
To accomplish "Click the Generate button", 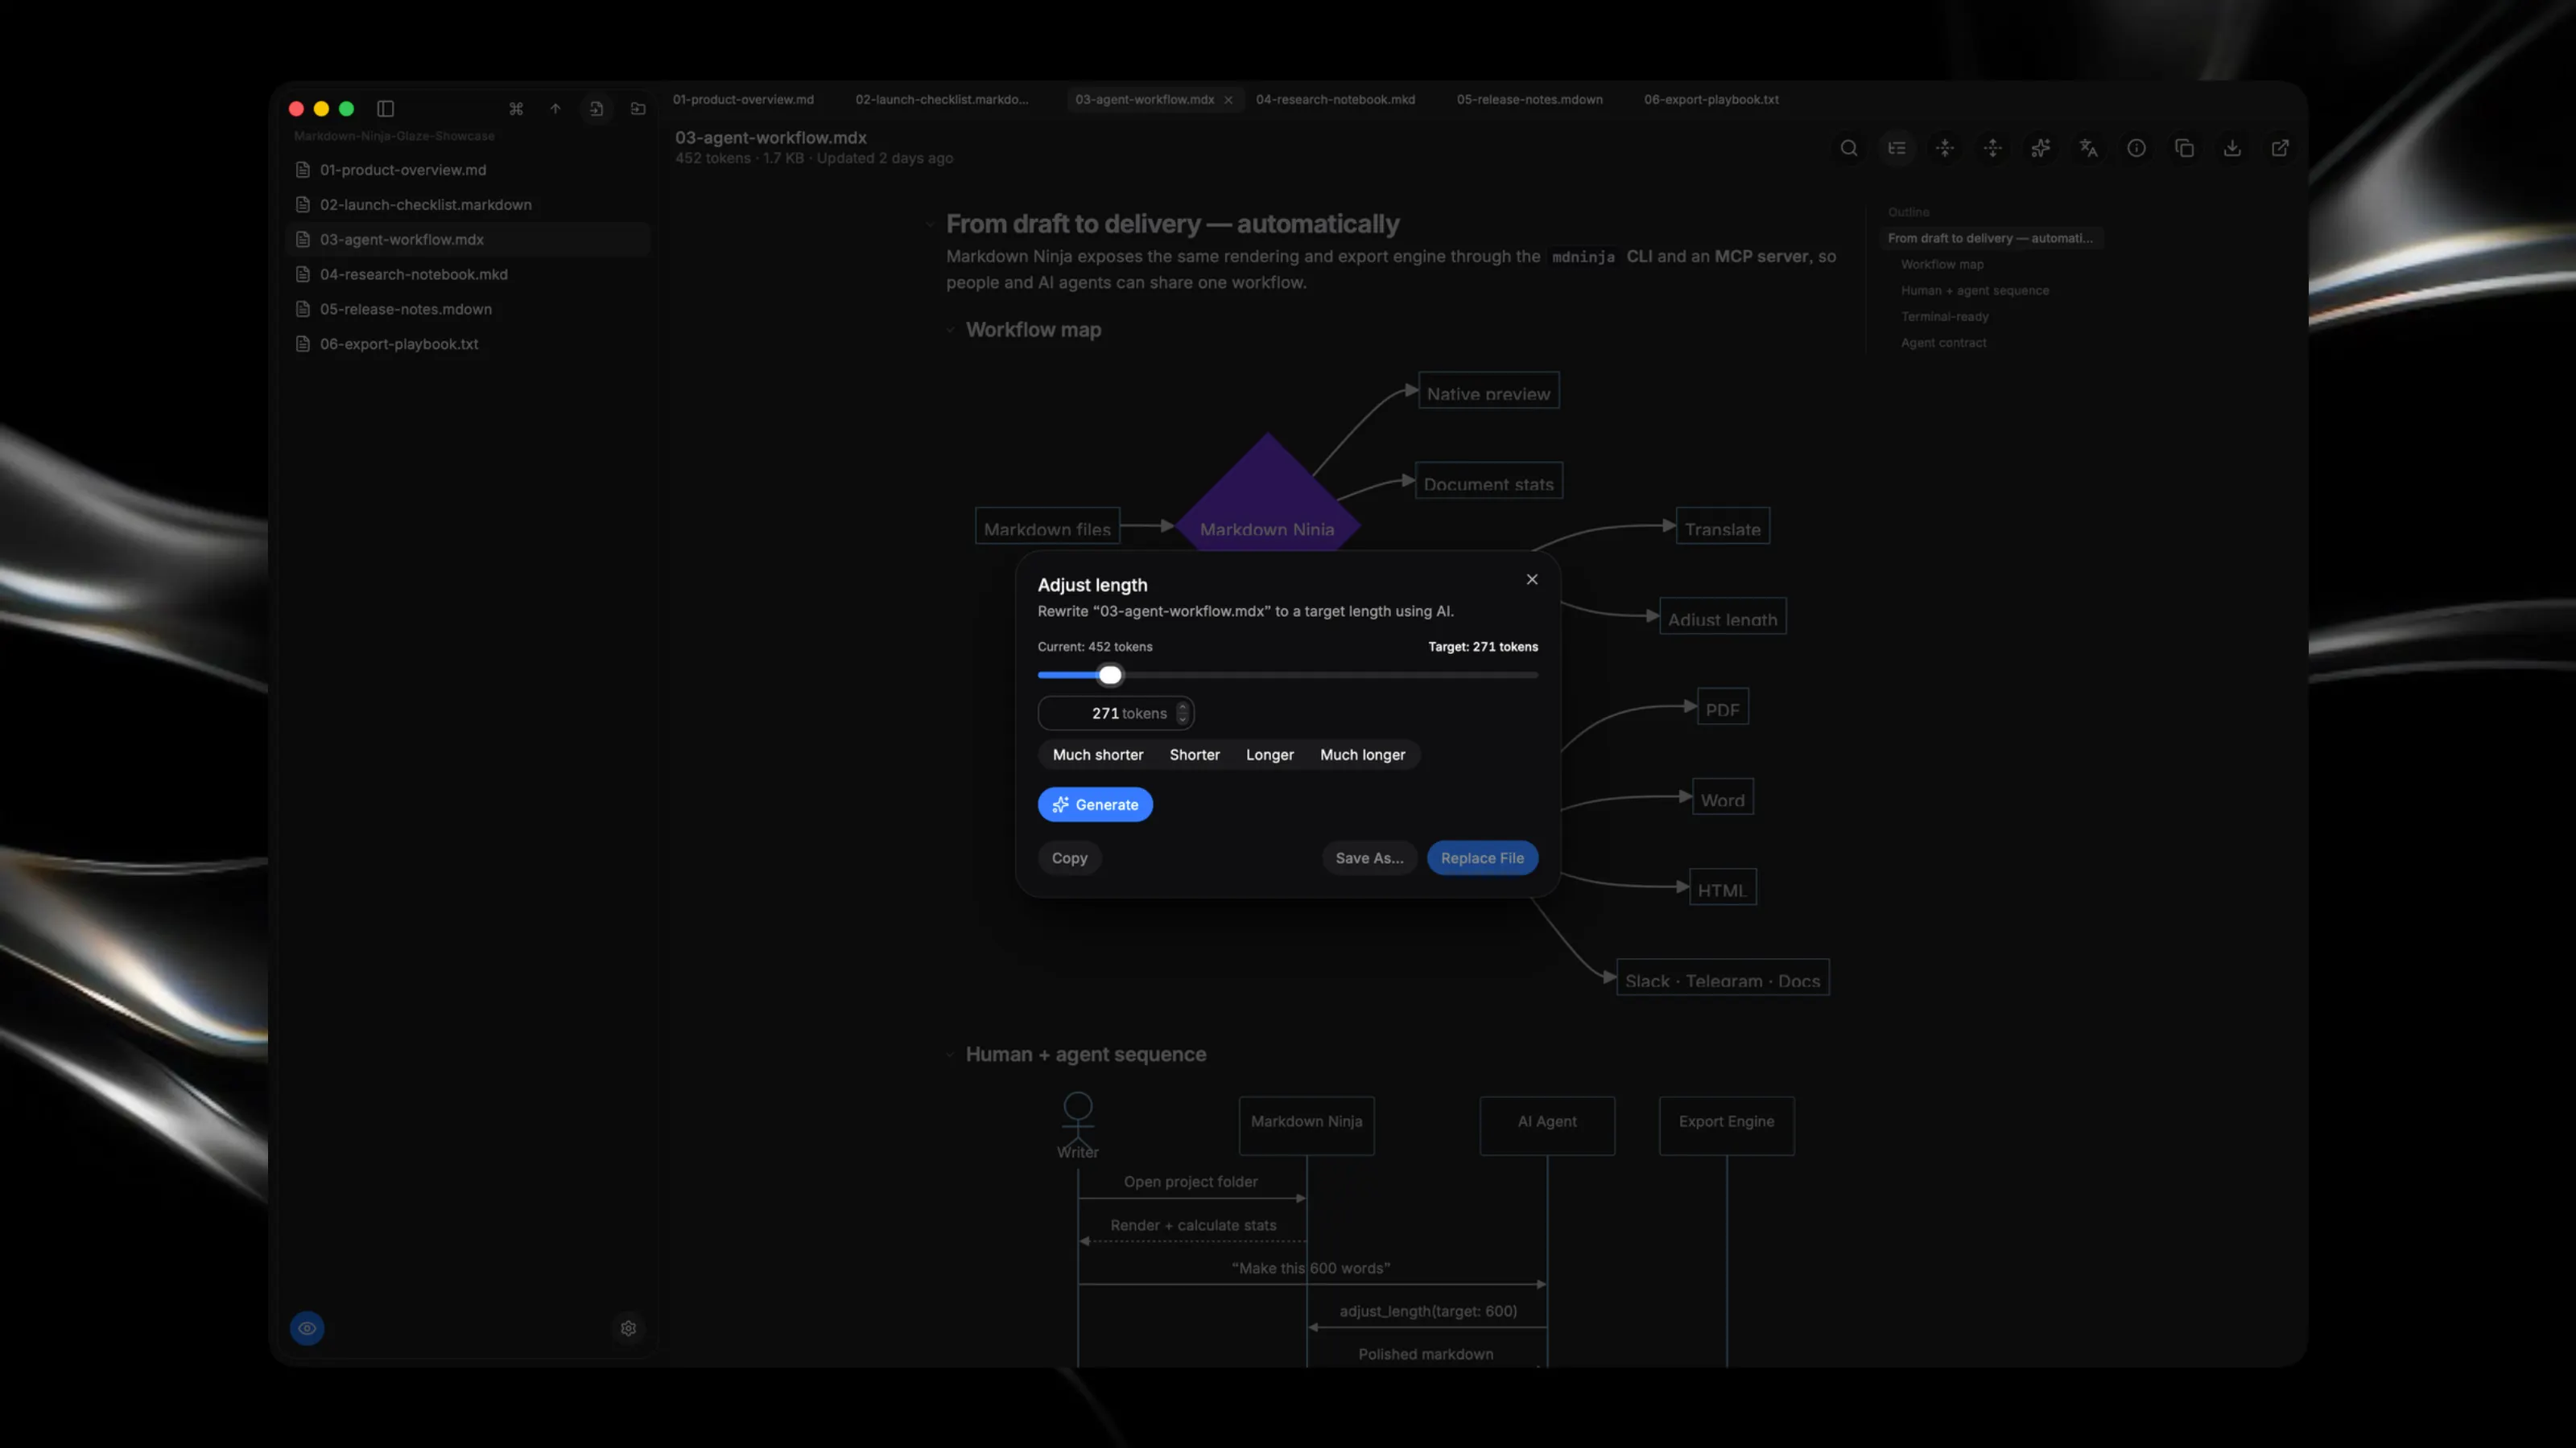I will [1095, 804].
